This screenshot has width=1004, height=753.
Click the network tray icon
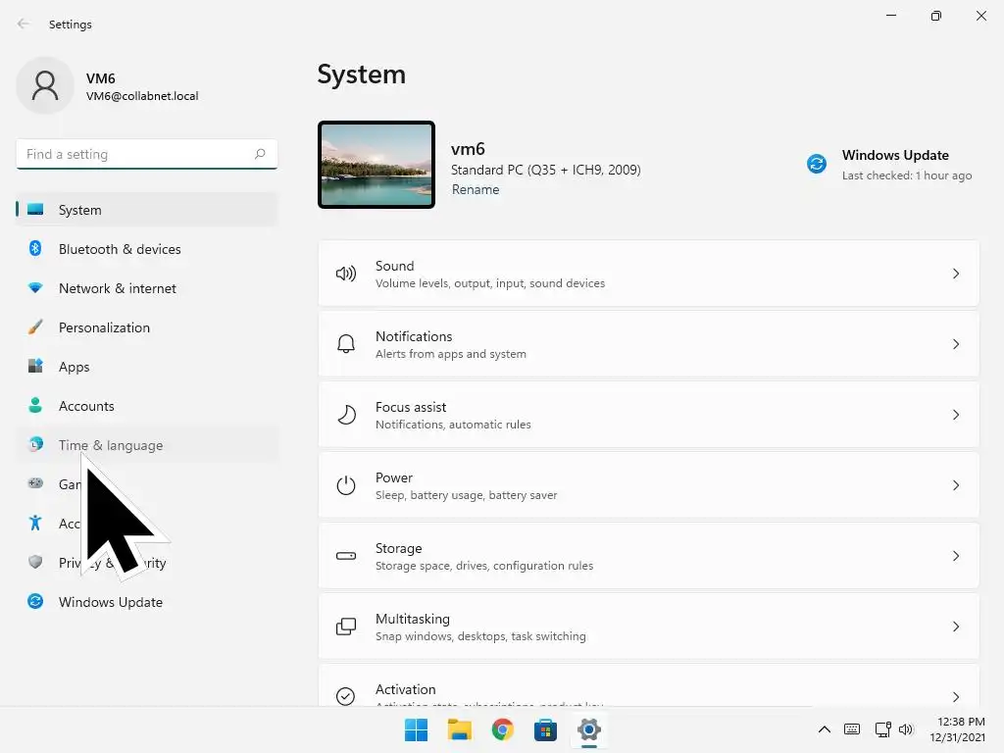(883, 729)
